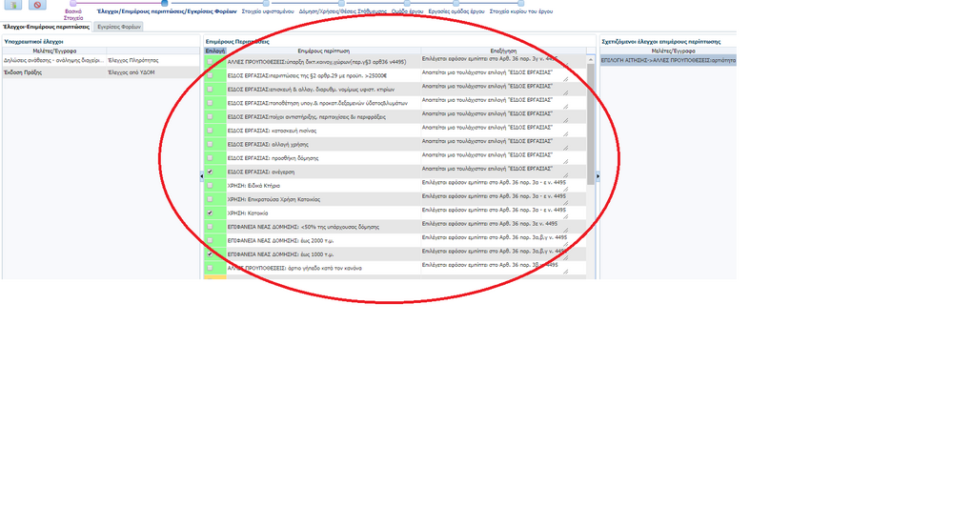Uncheck 'ΕΙΔΟΣ ΕΡΓΑΣΙΑΣ: ανέγερση' checkbox
953x507 pixels.
(x=210, y=172)
